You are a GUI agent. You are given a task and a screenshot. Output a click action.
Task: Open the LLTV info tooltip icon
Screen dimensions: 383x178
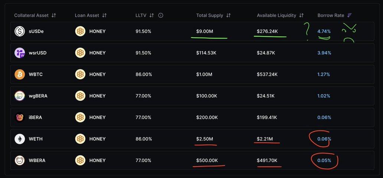pos(161,16)
